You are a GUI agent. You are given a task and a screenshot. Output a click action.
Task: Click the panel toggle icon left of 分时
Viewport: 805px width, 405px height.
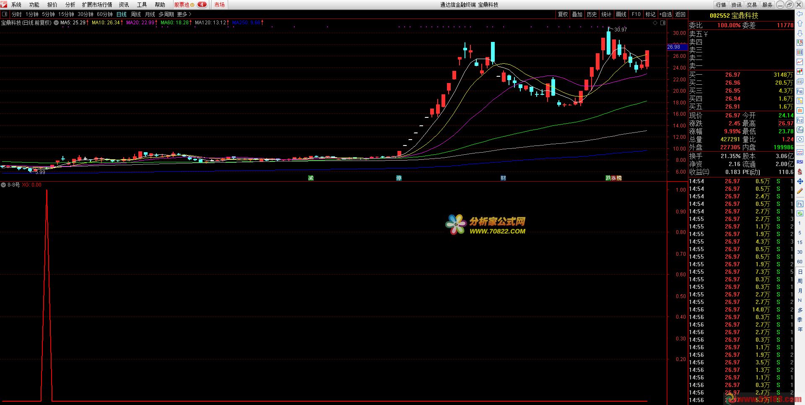4,14
